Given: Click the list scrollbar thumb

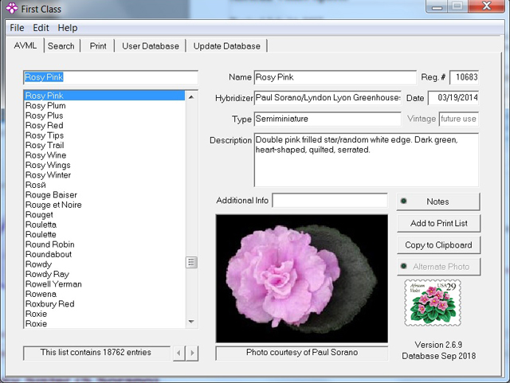Looking at the screenshot, I should point(191,262).
